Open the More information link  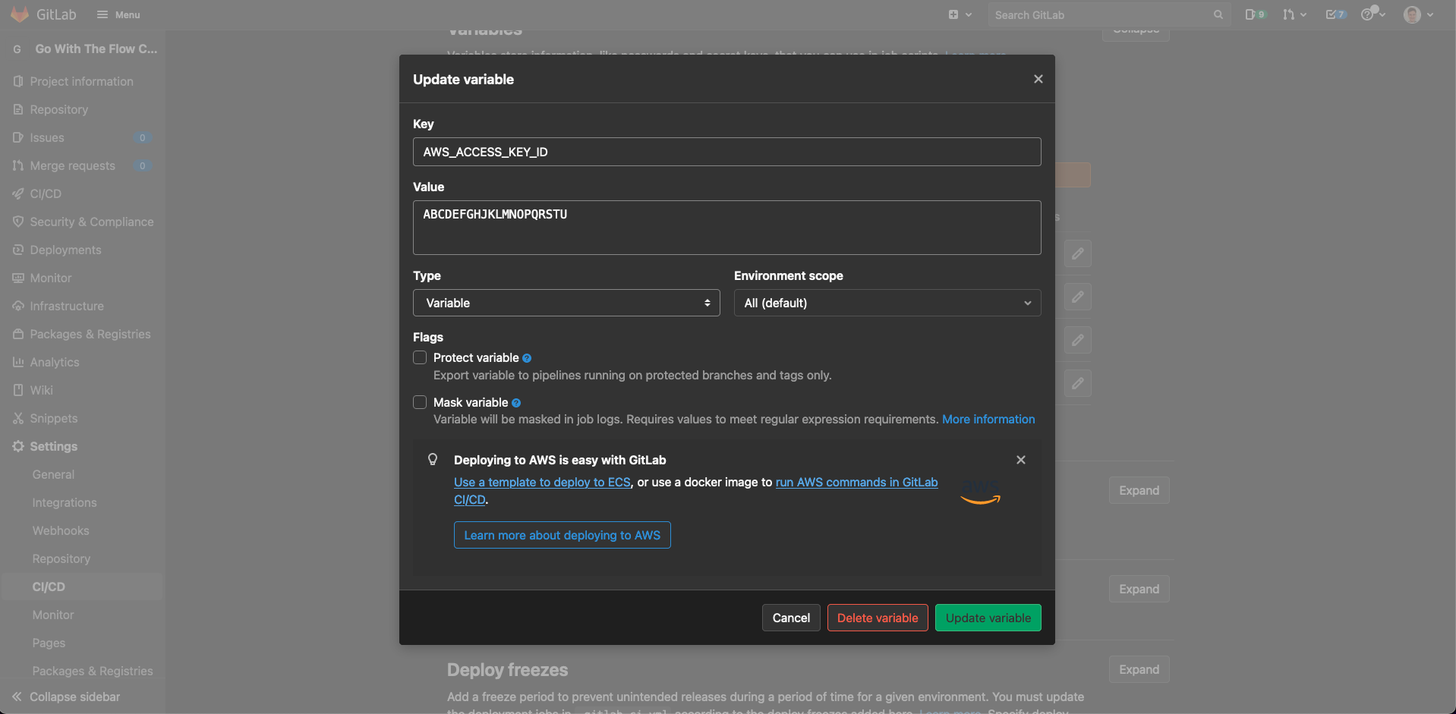988,419
